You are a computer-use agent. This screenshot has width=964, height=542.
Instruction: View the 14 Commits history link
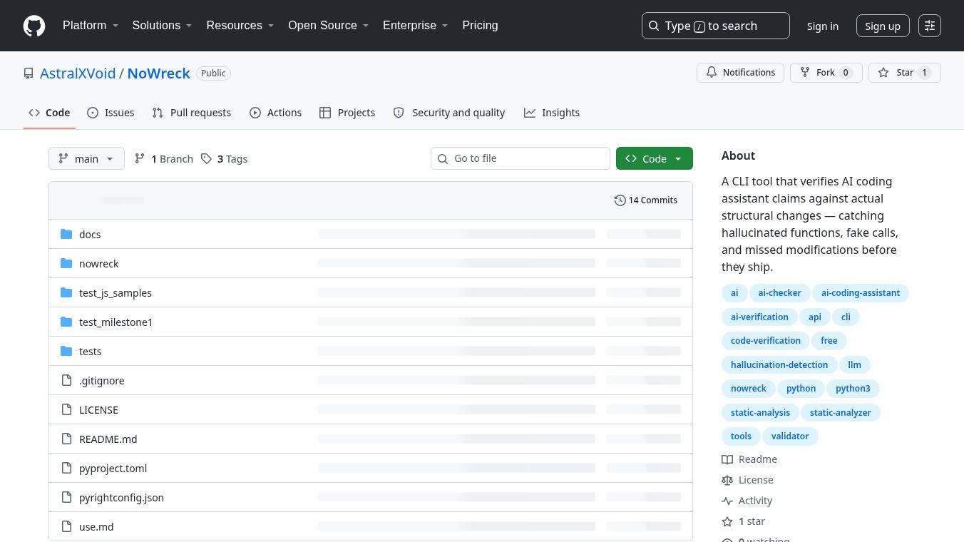tap(646, 200)
